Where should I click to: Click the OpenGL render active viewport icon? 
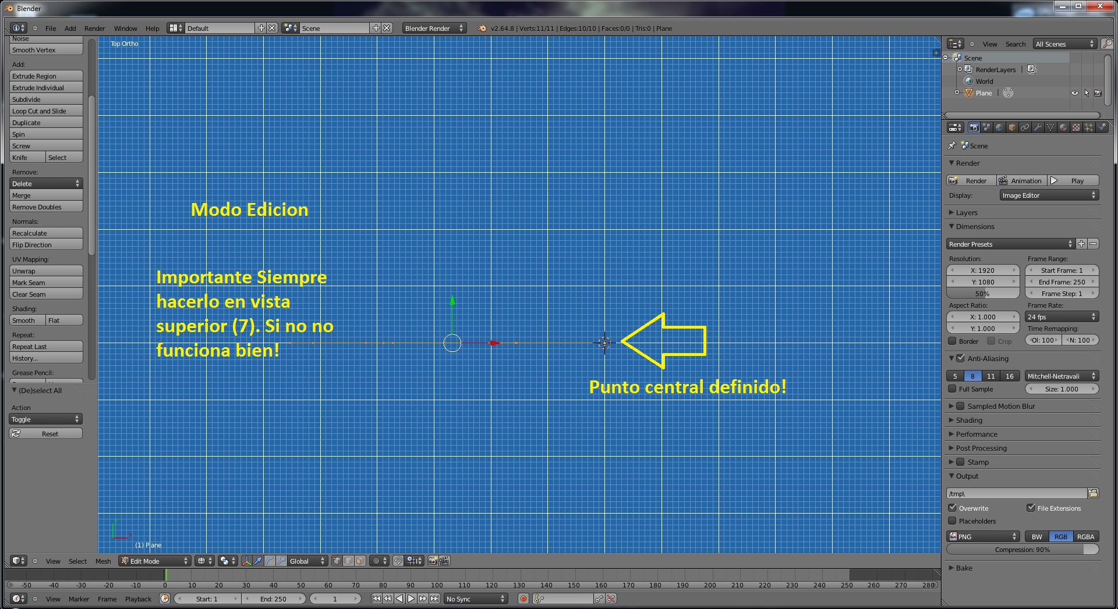click(433, 561)
